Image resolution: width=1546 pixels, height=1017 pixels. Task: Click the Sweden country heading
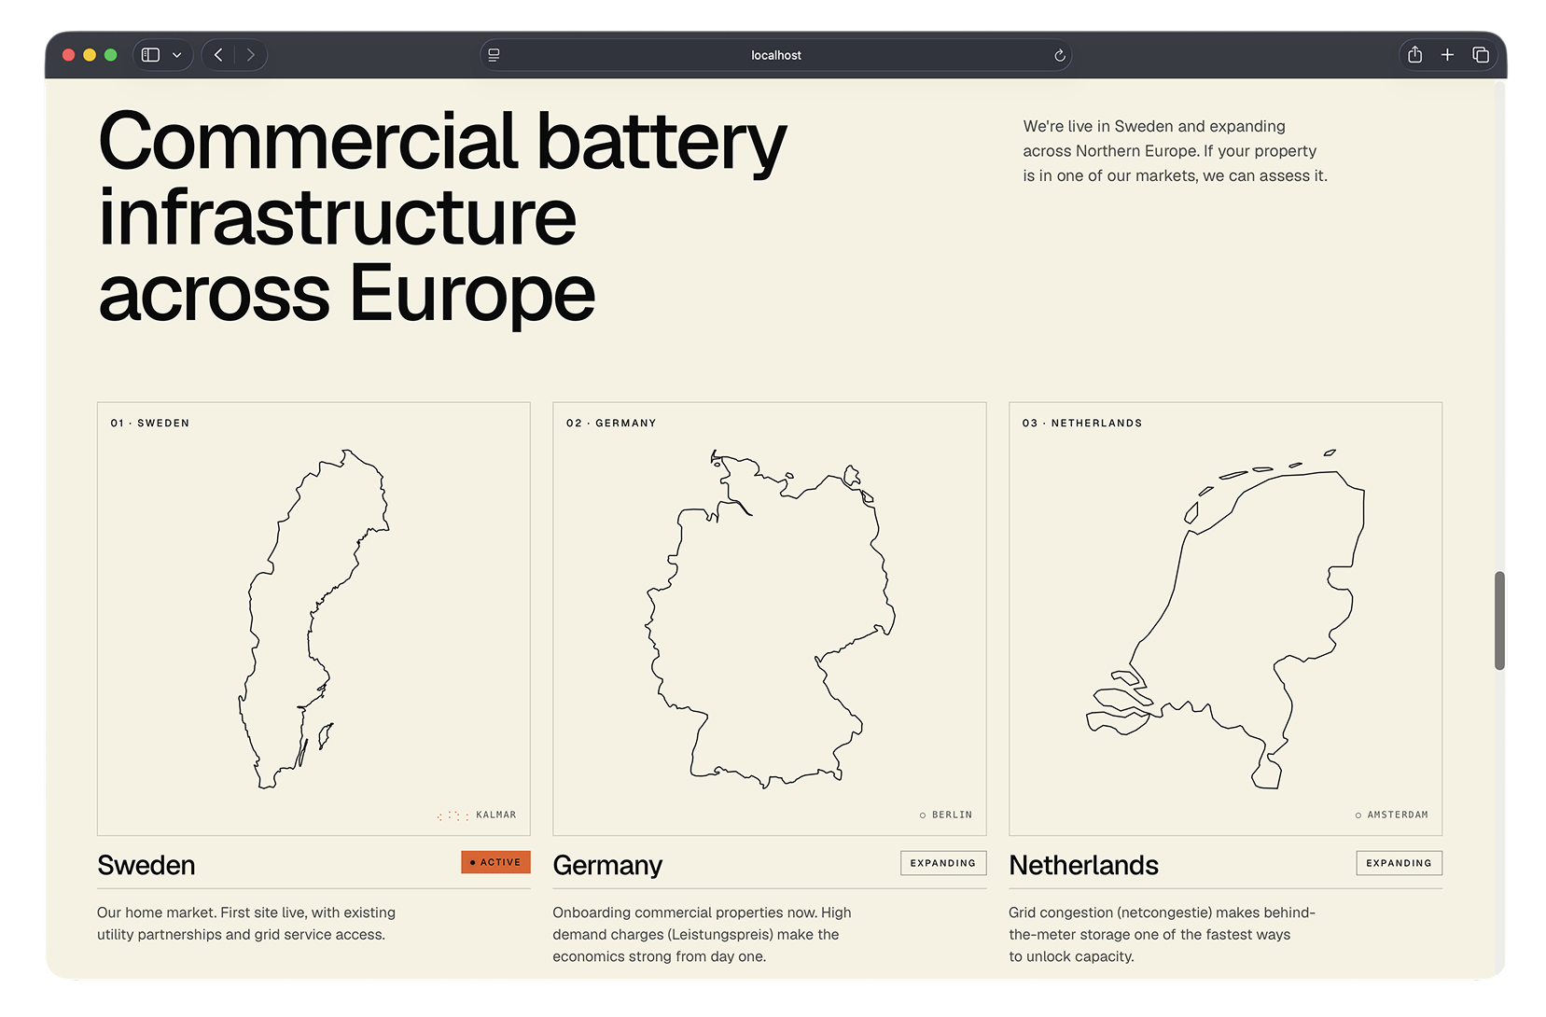[x=146, y=865]
